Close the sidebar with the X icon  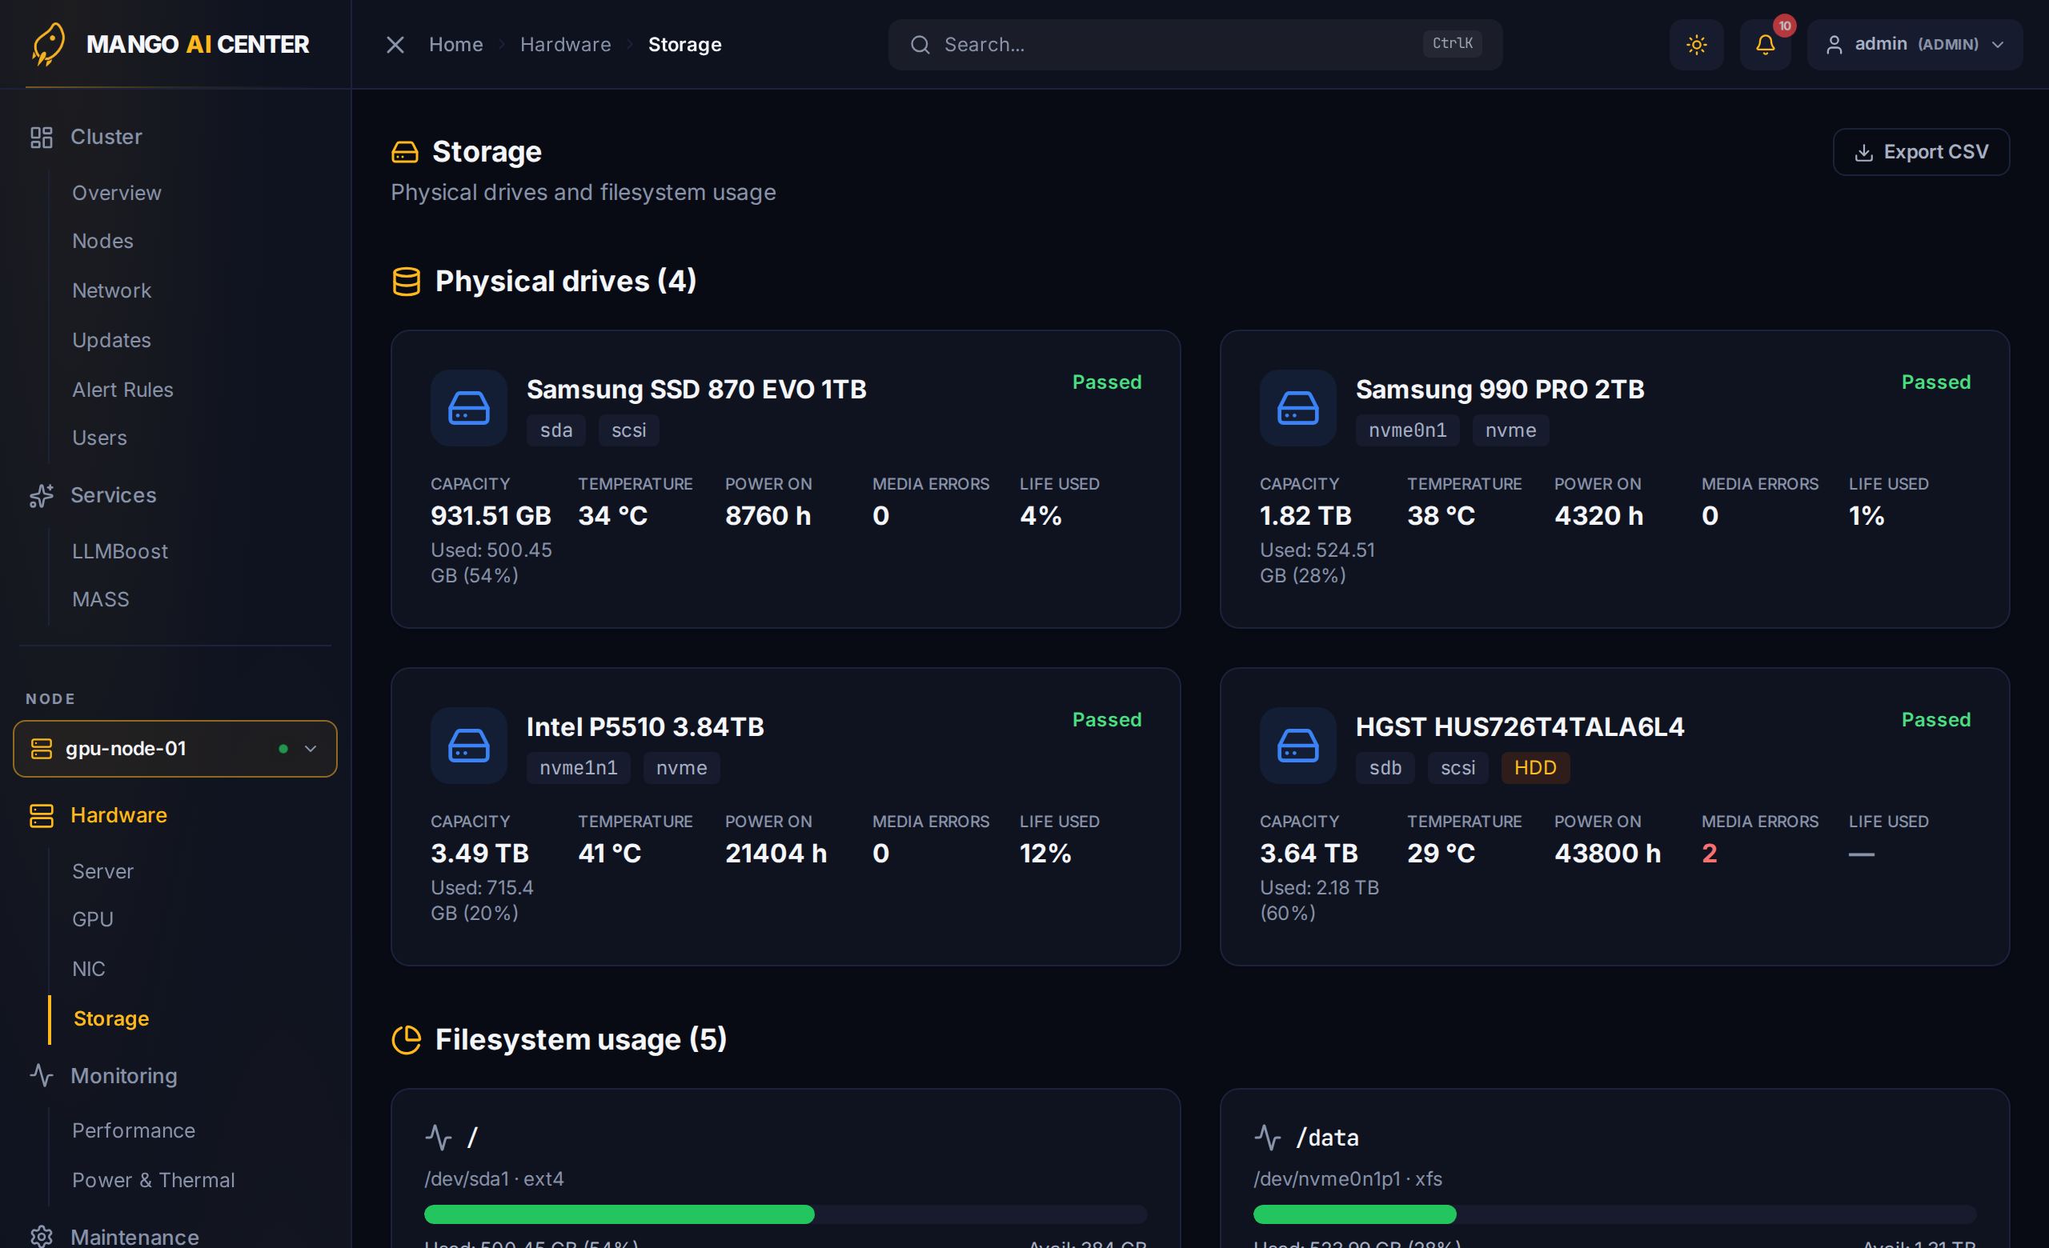point(395,45)
